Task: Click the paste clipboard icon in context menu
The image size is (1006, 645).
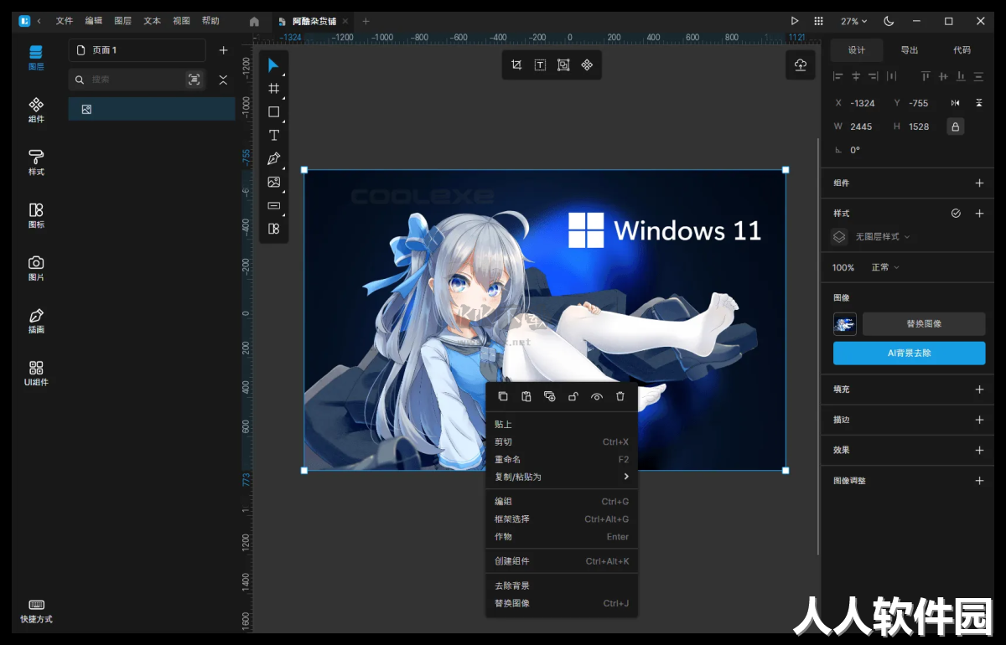Action: pos(526,396)
